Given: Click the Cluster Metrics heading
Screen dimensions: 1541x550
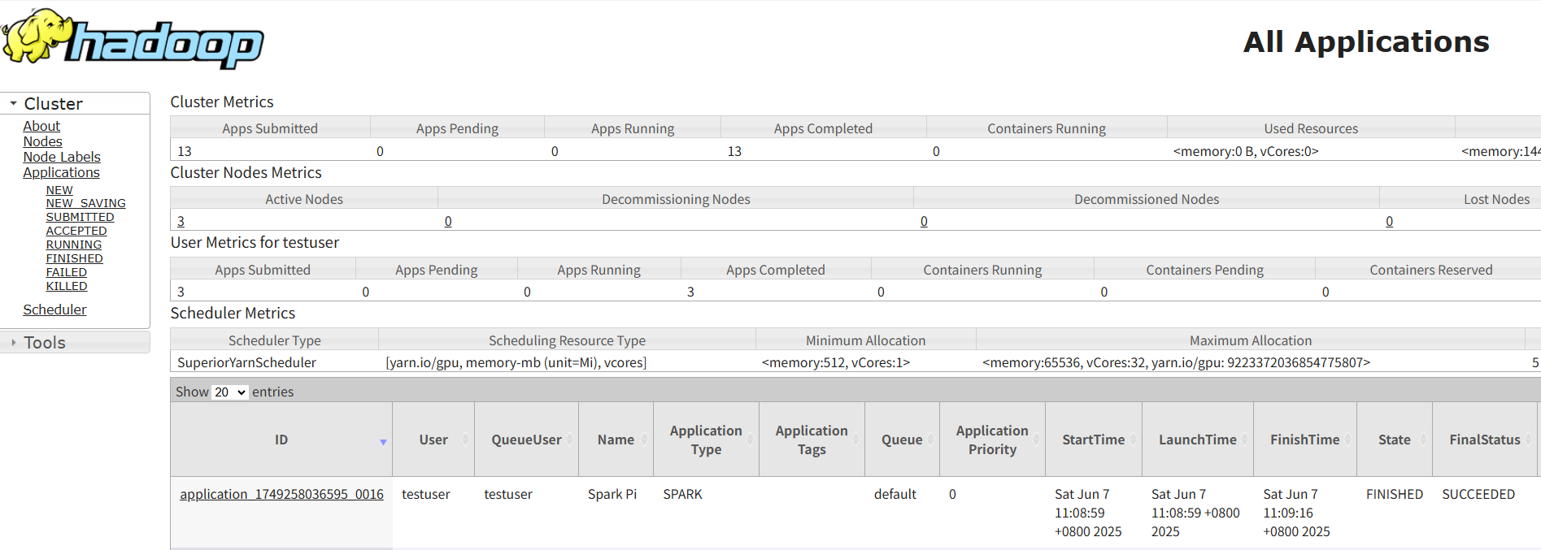Looking at the screenshot, I should (x=222, y=102).
